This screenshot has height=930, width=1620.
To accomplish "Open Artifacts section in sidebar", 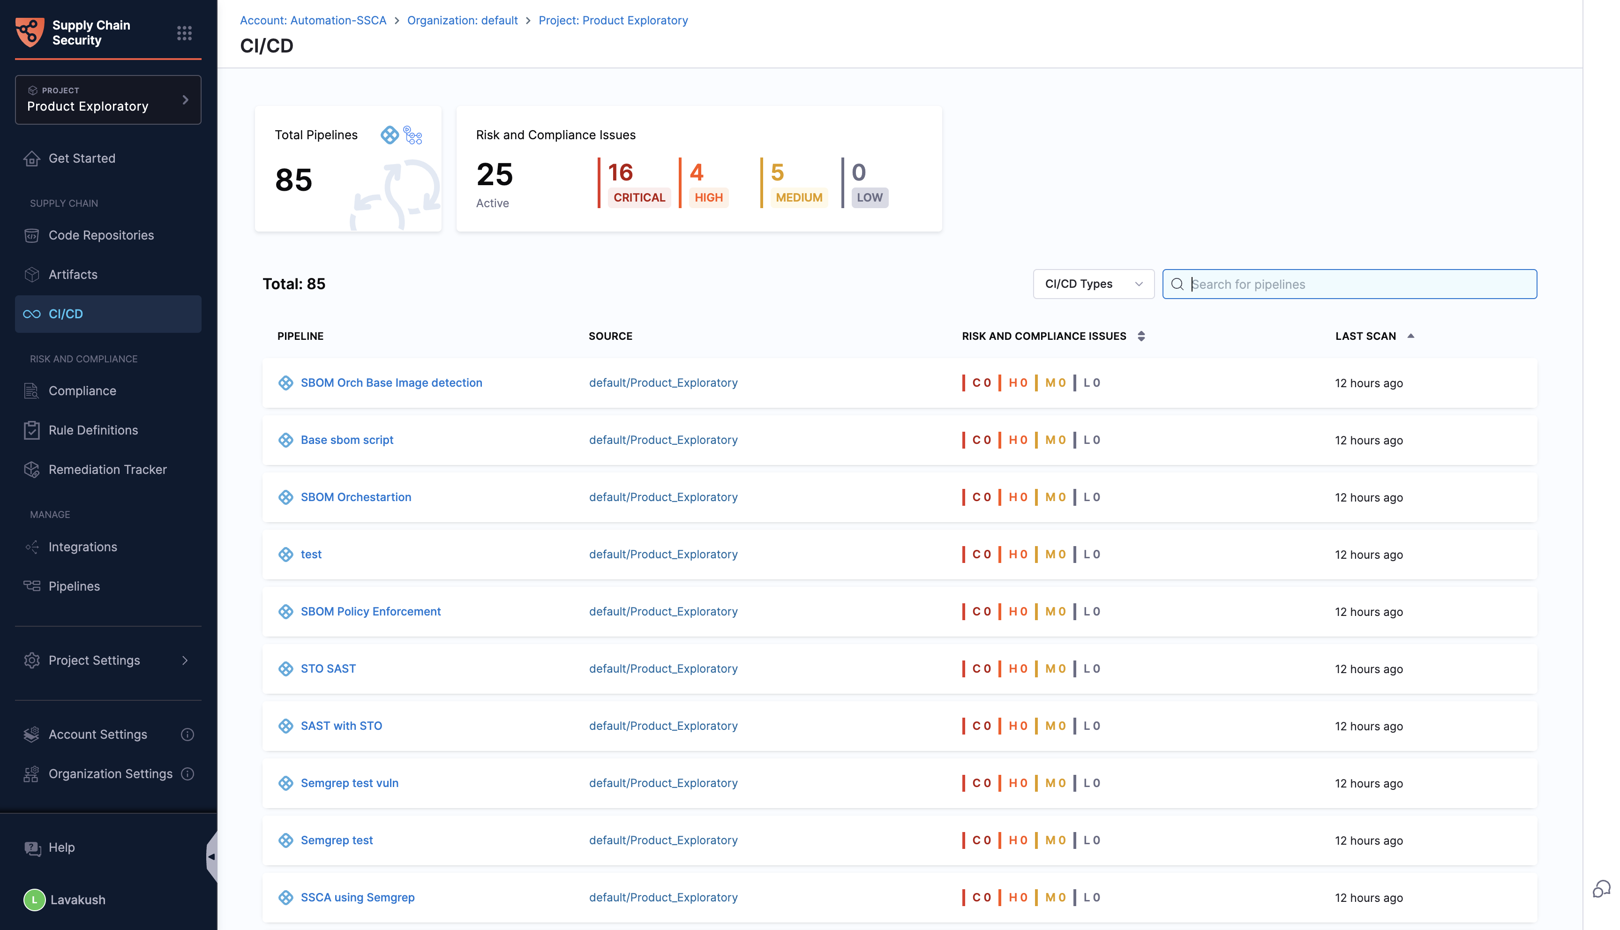I will 73,275.
